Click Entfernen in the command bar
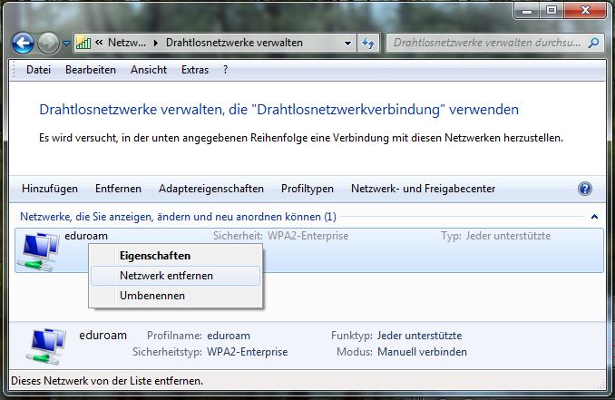The image size is (615, 400). (118, 189)
